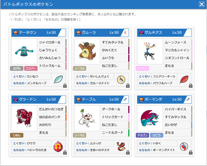Click ガルーラ's move すてみタックル
This screenshot has height=166, width=207.
tap(115, 42)
